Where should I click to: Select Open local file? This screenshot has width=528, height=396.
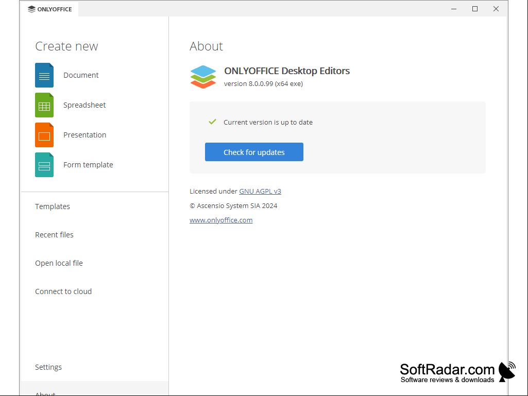pos(59,263)
